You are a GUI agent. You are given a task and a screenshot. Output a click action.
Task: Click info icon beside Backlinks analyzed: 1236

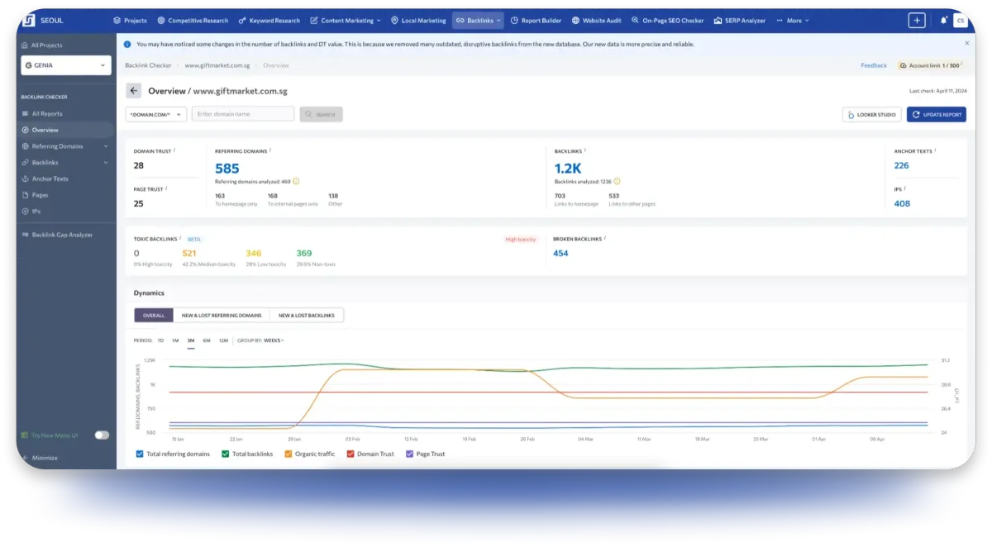(x=617, y=181)
